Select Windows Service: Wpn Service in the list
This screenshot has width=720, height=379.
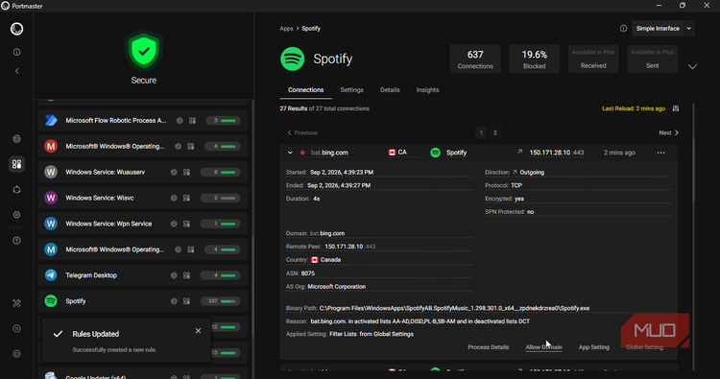[x=143, y=224]
